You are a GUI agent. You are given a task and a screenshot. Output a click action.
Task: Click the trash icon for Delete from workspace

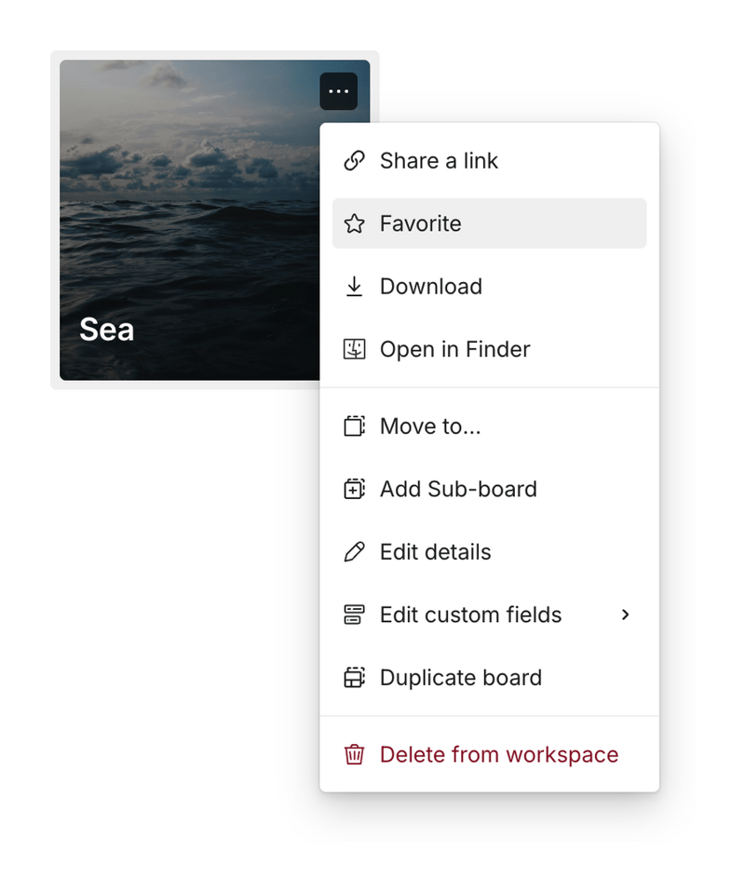(x=355, y=754)
